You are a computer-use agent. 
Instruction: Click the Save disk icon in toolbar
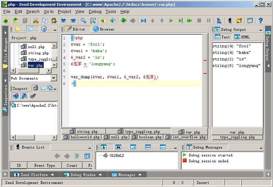pos(25,21)
